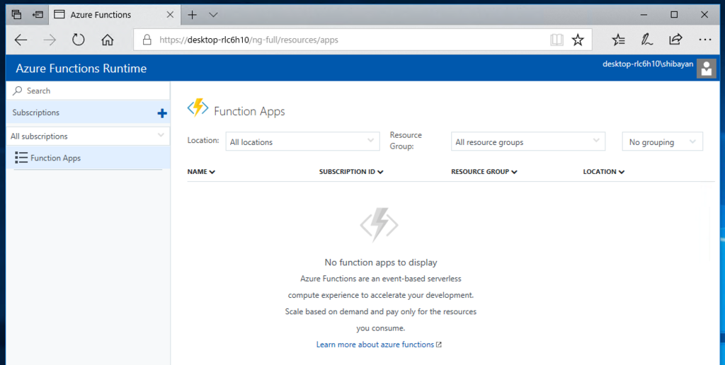Select the Azure Functions browser tab
Viewport: 725px width, 365px height.
[x=114, y=15]
